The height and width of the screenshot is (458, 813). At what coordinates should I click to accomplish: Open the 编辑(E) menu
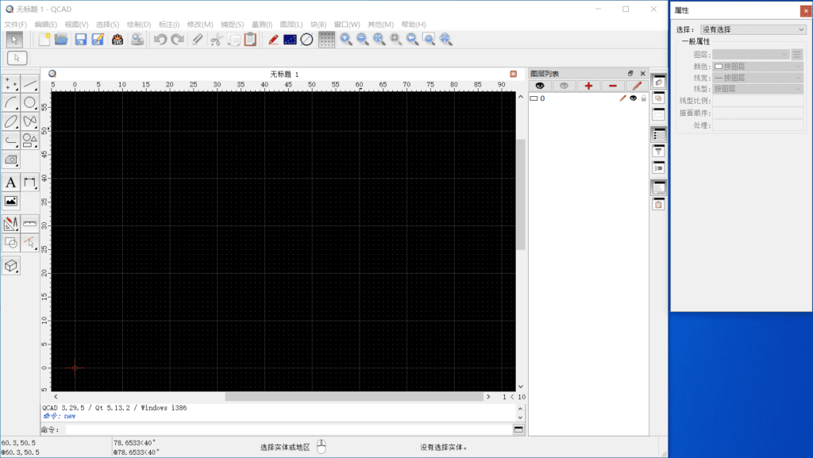[45, 25]
